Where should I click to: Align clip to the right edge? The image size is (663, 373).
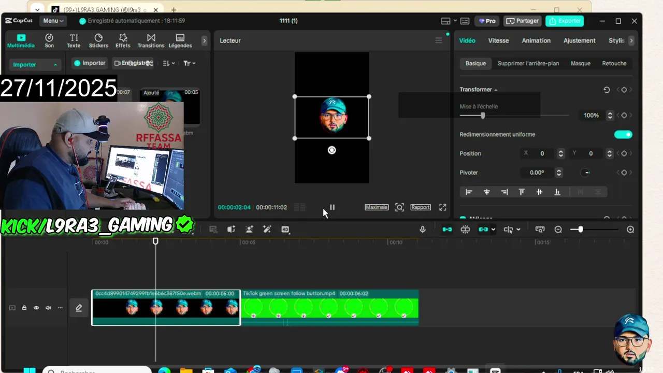tap(504, 192)
